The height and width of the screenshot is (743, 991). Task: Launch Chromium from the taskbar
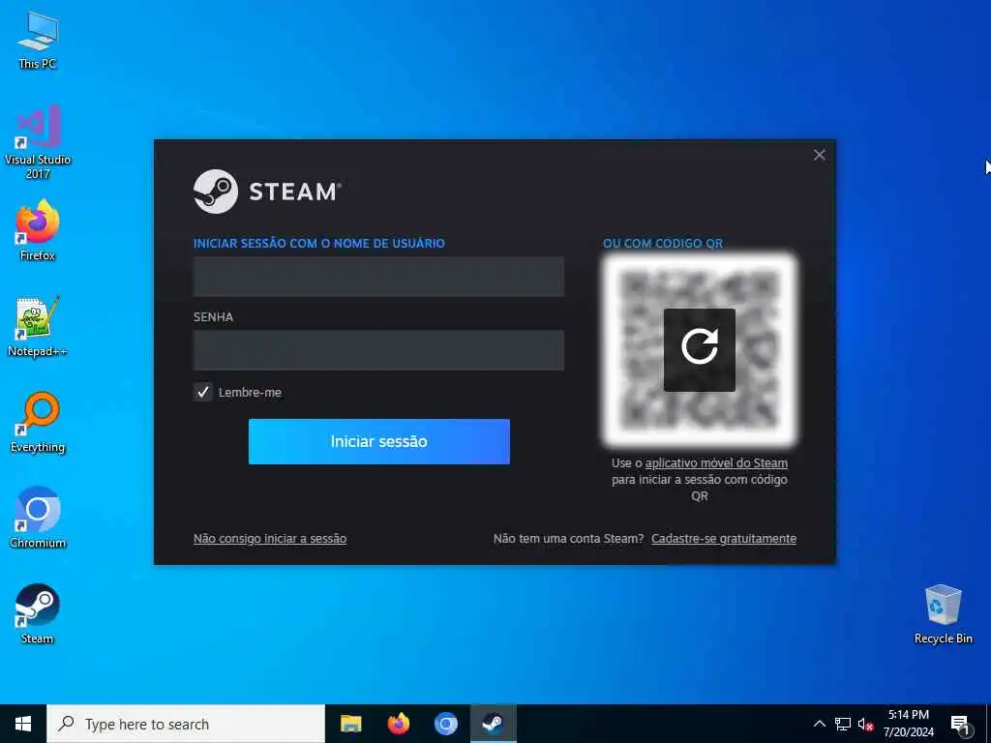tap(445, 724)
